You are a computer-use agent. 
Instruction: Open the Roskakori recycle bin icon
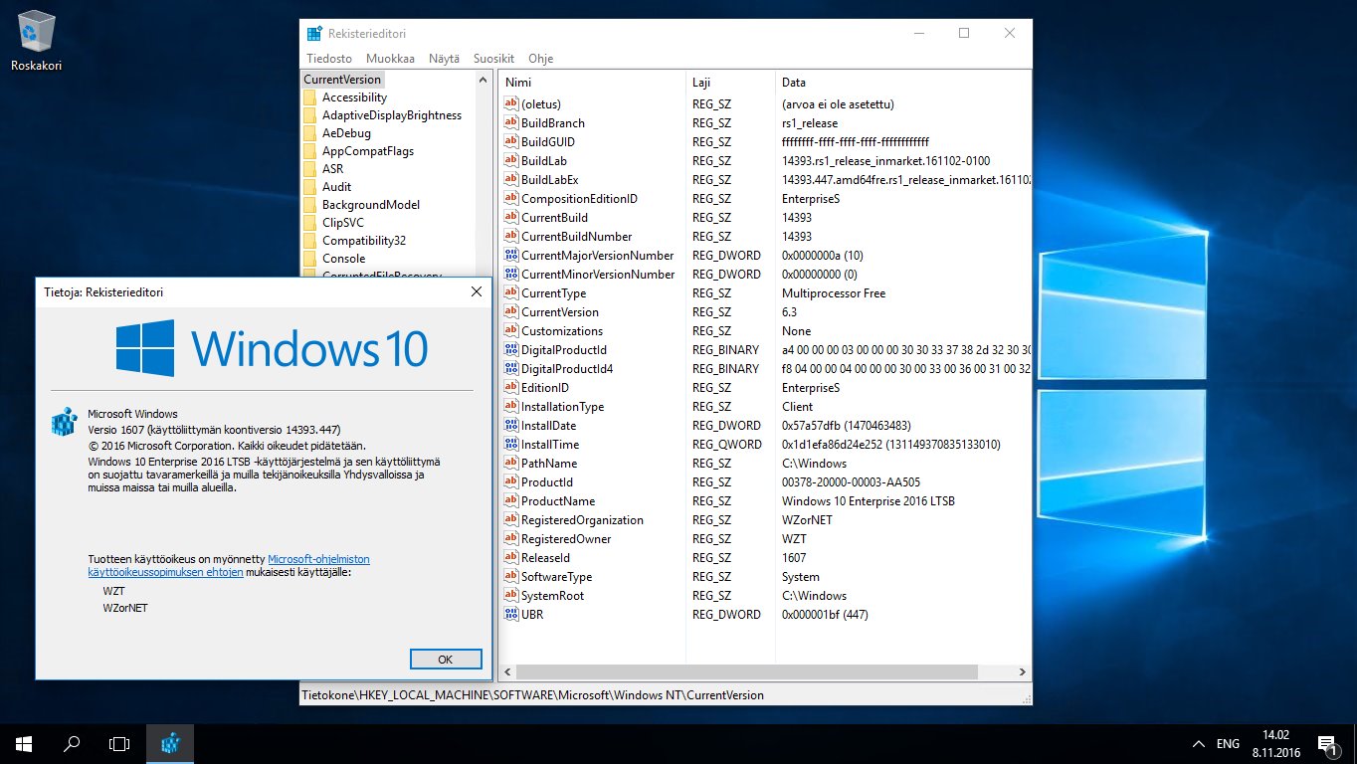[37, 42]
